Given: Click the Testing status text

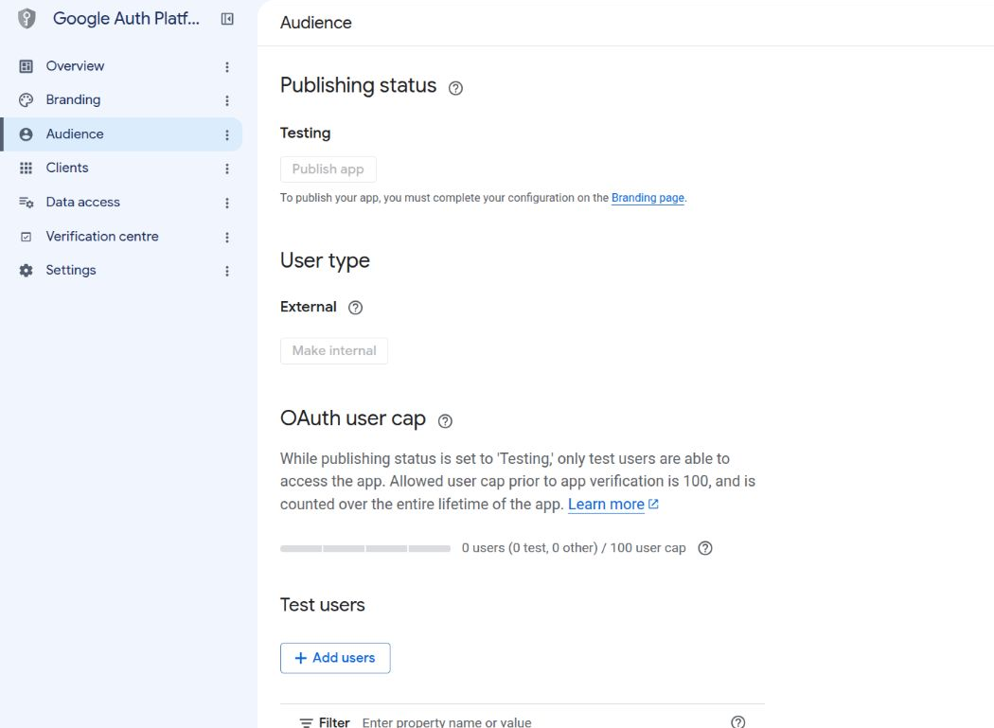Looking at the screenshot, I should [306, 133].
